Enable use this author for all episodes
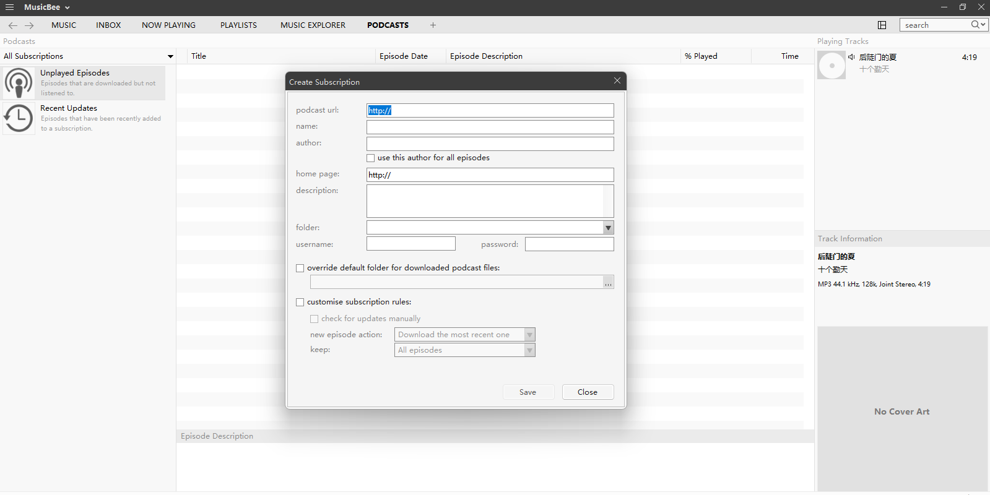Image resolution: width=990 pixels, height=495 pixels. (x=371, y=158)
